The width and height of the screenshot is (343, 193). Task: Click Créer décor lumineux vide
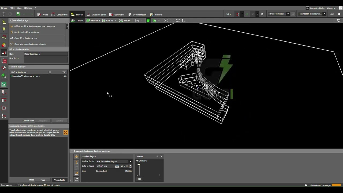37,38
